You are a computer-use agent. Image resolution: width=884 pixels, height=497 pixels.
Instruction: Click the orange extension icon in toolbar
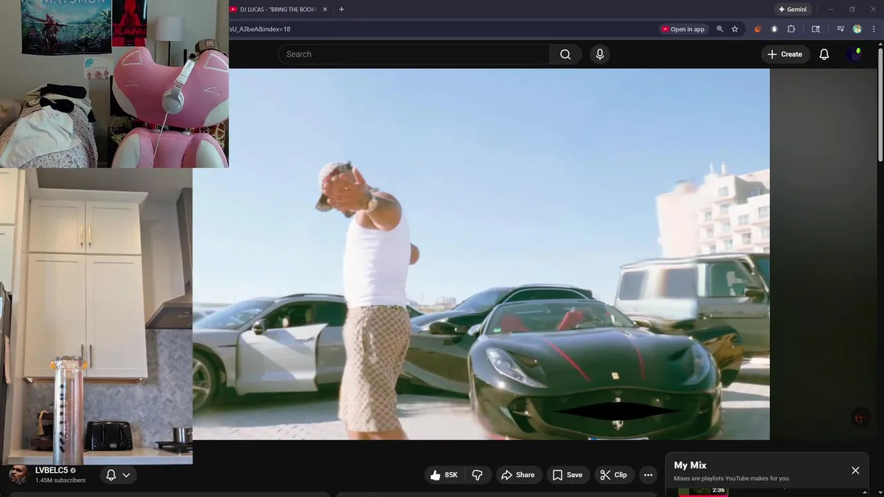click(758, 29)
